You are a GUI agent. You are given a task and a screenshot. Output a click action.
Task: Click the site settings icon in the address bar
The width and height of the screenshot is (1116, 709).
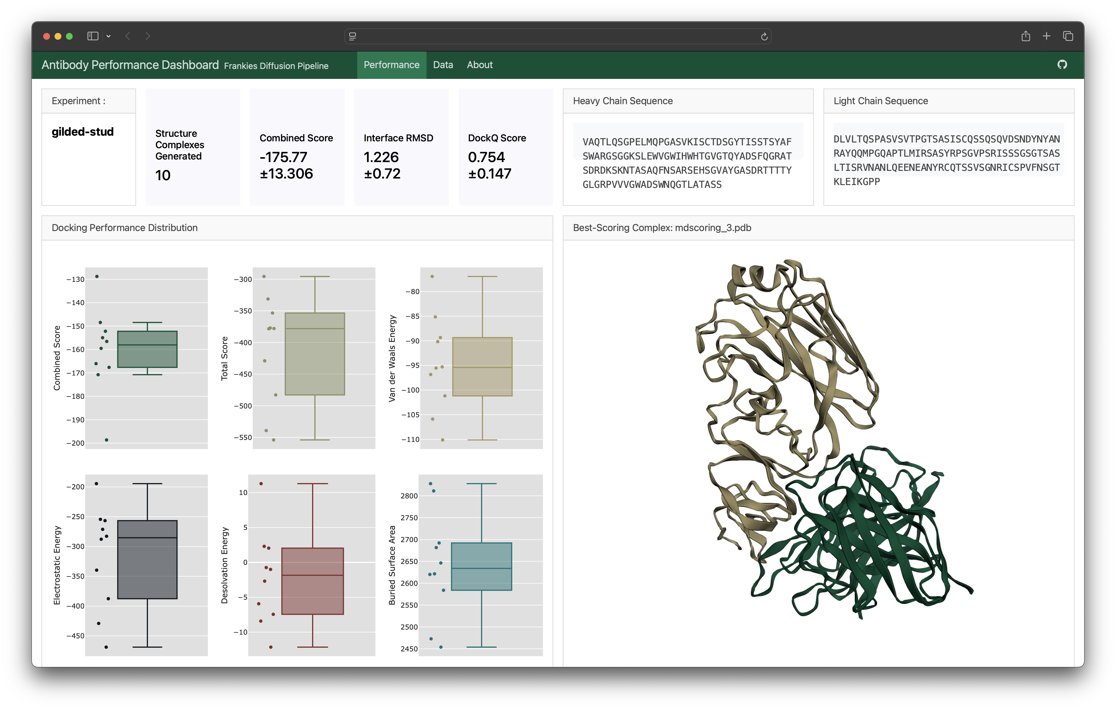352,37
